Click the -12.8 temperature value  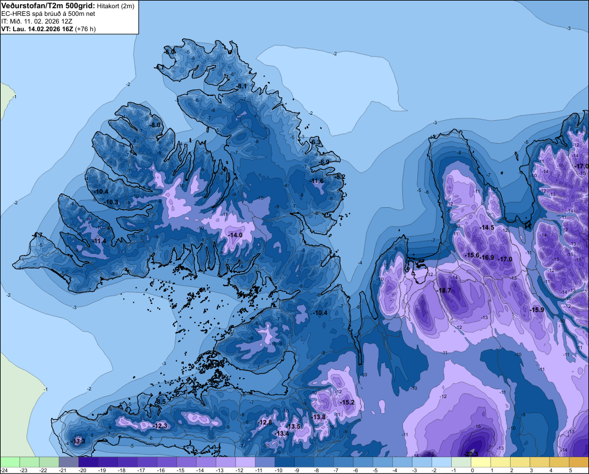point(265,422)
